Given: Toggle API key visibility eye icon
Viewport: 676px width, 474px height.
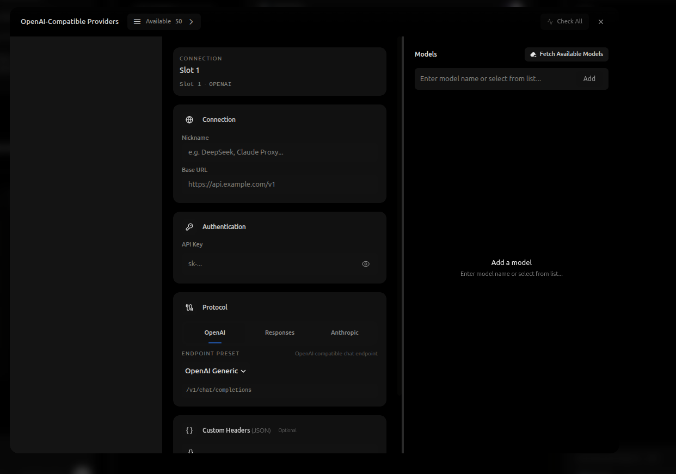Looking at the screenshot, I should point(366,264).
